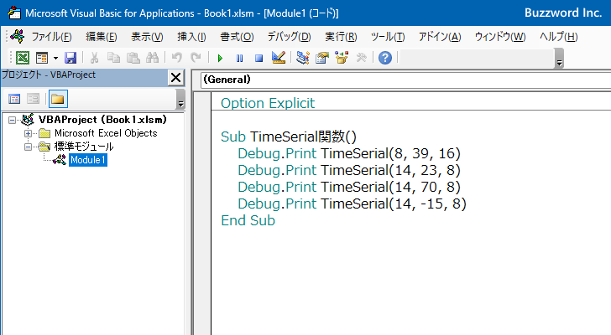Run the macro with the green play icon

coord(220,59)
